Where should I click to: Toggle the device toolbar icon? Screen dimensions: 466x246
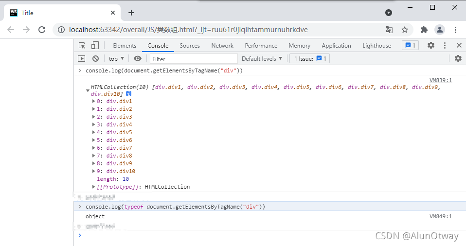click(x=95, y=45)
